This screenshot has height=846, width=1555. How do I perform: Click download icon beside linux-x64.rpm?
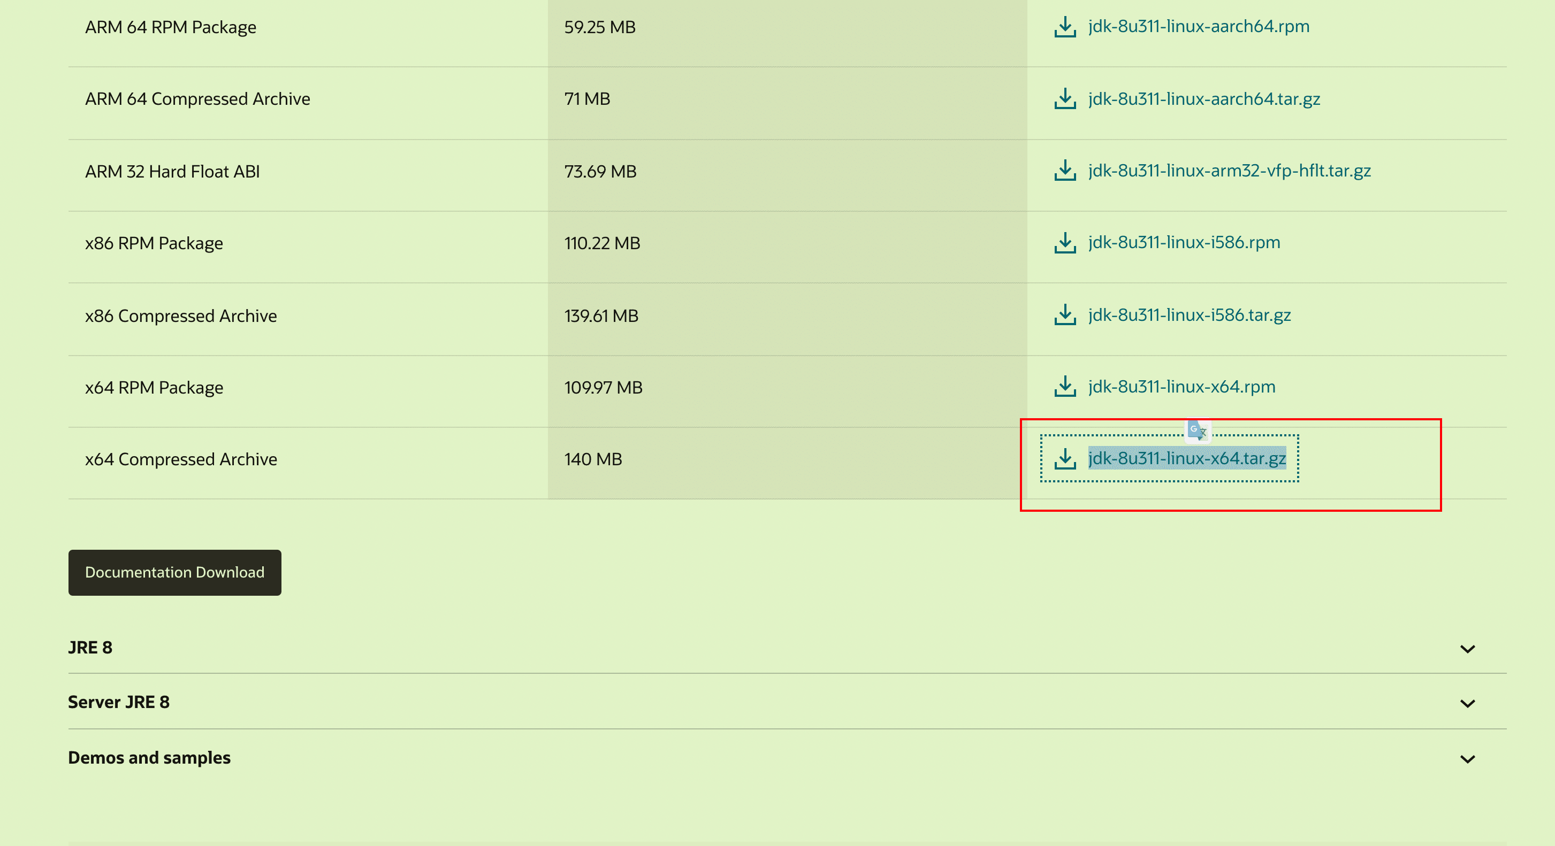[1065, 387]
